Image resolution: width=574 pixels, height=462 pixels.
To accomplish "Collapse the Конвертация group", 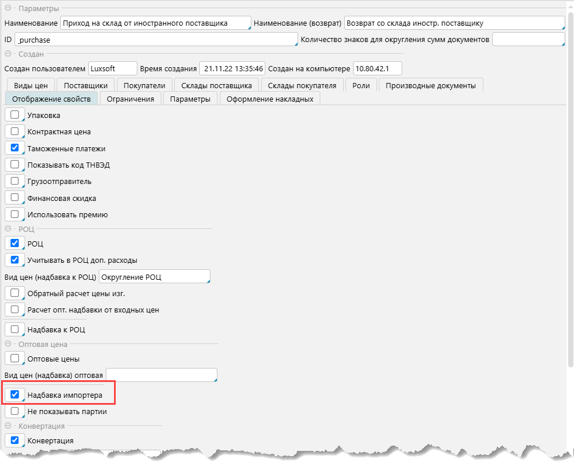I will pyautogui.click(x=8, y=426).
